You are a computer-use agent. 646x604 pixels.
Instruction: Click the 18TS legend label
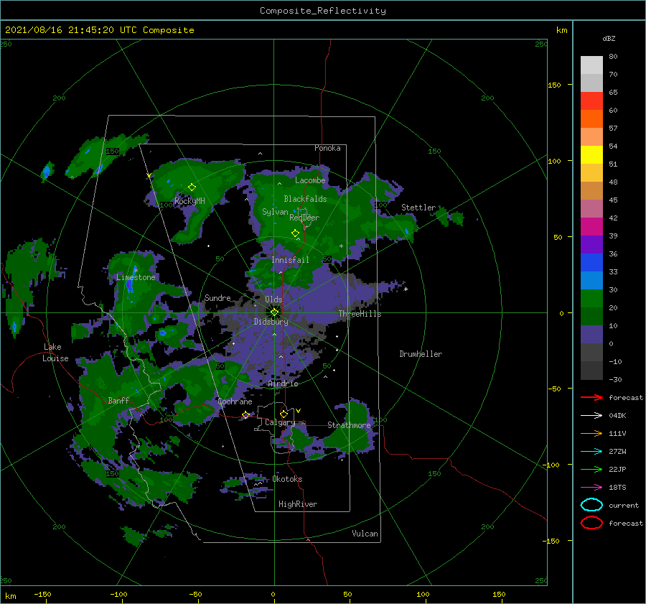tap(617, 488)
